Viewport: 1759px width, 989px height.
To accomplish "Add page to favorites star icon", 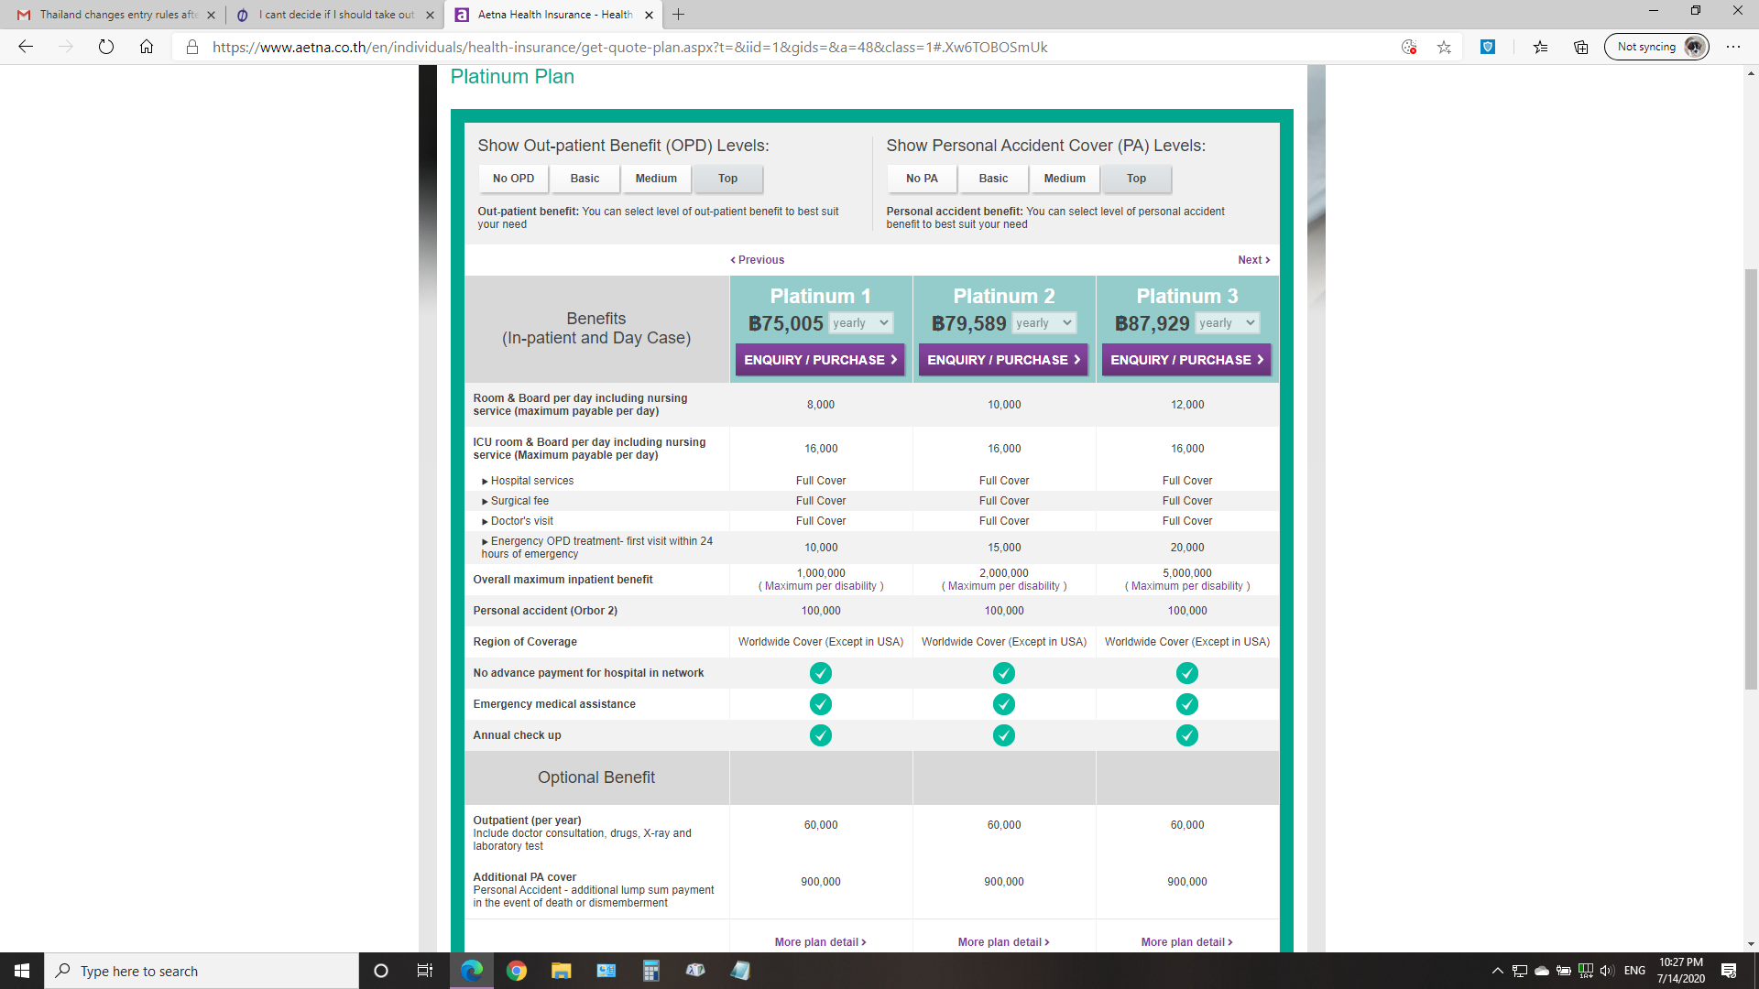I will (x=1444, y=47).
